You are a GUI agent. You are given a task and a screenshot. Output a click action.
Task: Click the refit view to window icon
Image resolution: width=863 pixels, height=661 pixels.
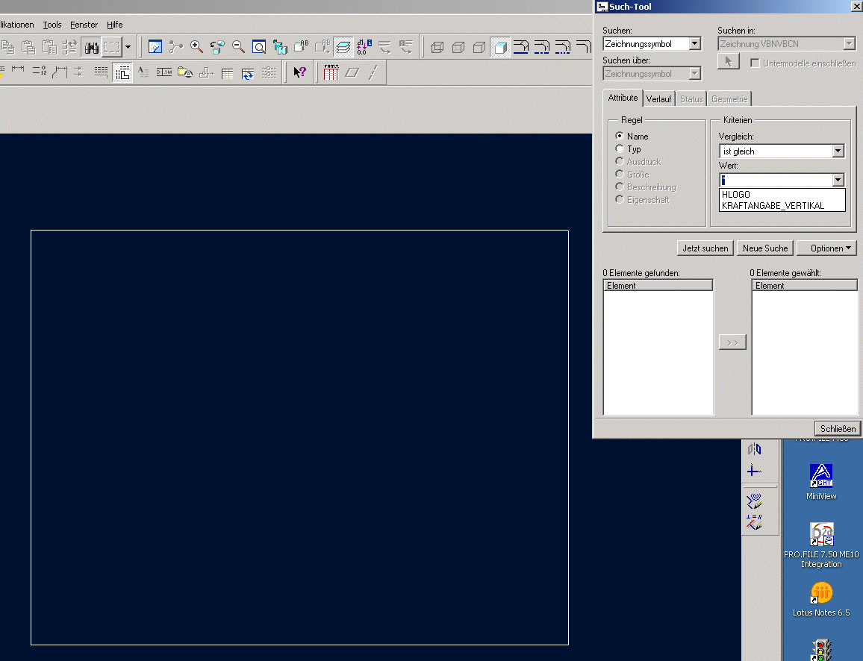259,47
